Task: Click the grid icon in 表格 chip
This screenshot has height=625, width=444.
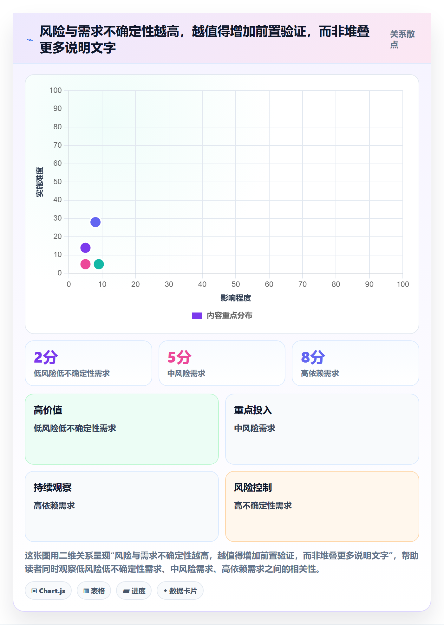Action: [x=86, y=591]
